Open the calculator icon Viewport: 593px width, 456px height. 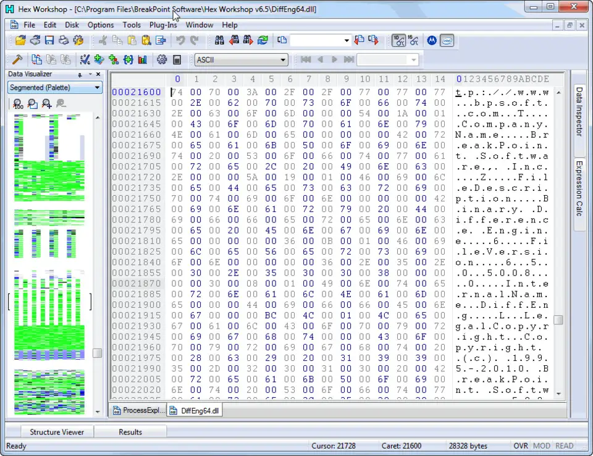[177, 59]
